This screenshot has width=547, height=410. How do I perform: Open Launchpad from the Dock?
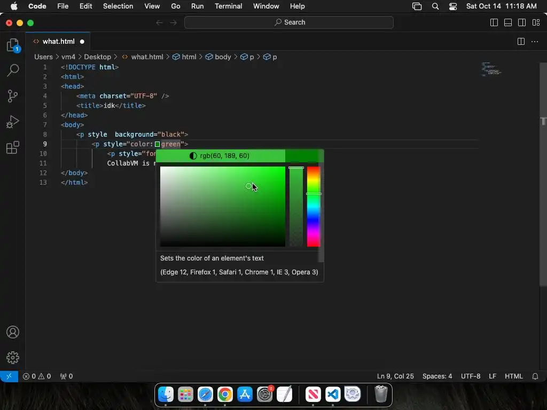click(x=185, y=395)
